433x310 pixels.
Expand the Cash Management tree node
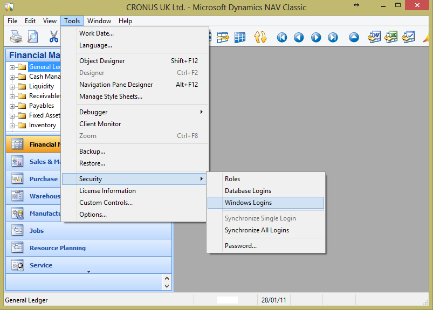12,77
